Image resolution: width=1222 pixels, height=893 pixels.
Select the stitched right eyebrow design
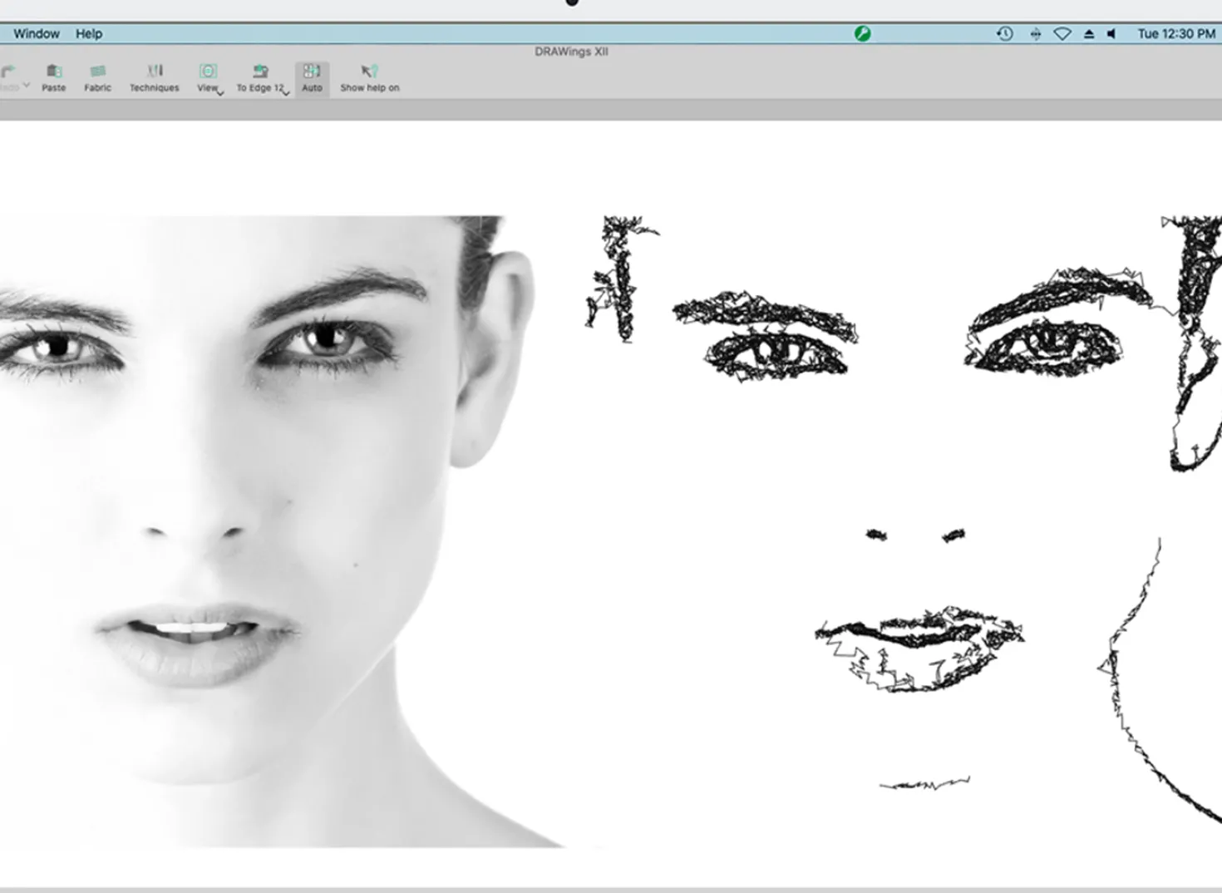tap(1060, 300)
